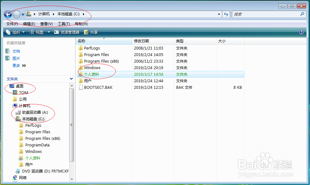Viewport: 310px width, 185px height.
Task: Open the 视图 dropdown arrow
Action: coord(49,32)
